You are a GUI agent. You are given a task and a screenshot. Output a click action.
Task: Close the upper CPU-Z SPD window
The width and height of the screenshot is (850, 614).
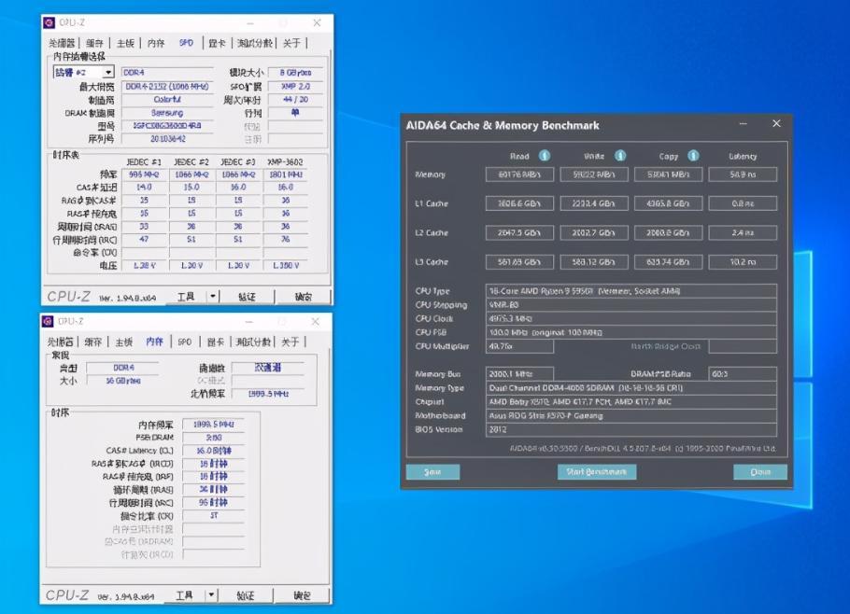coord(318,21)
